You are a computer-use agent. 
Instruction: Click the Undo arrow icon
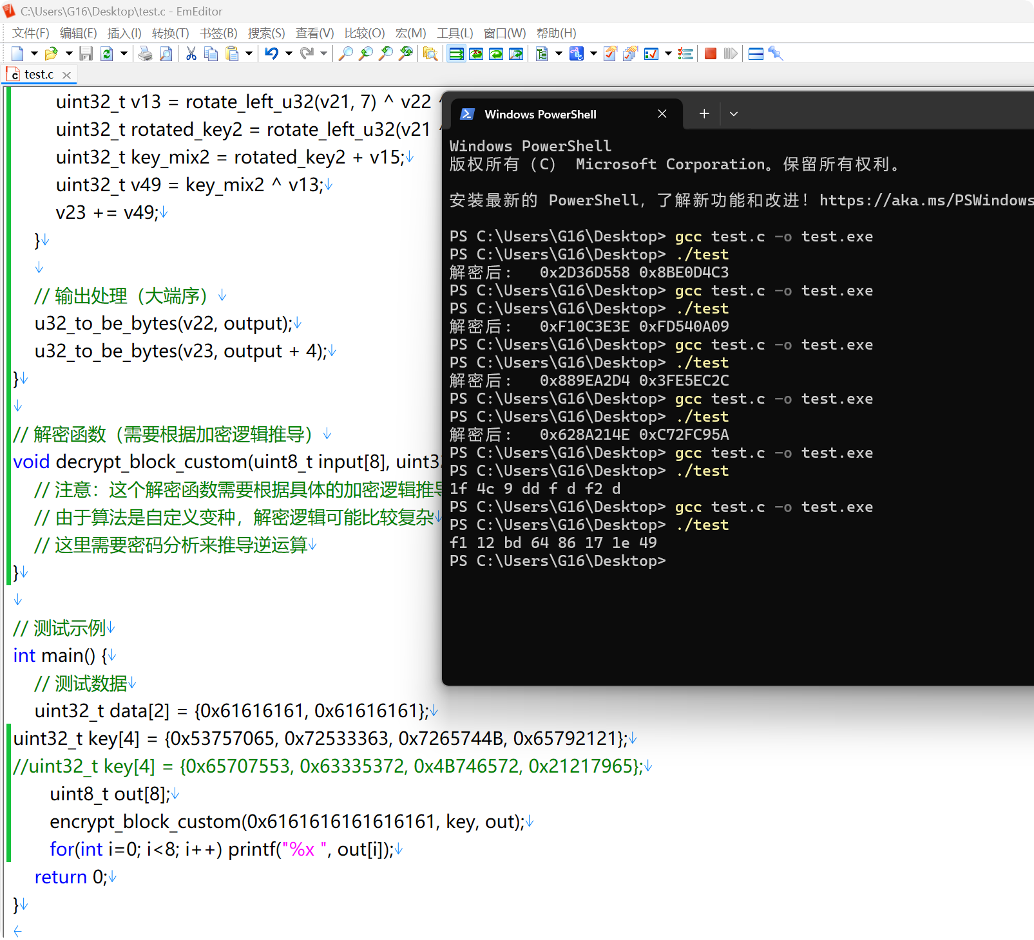point(271,54)
